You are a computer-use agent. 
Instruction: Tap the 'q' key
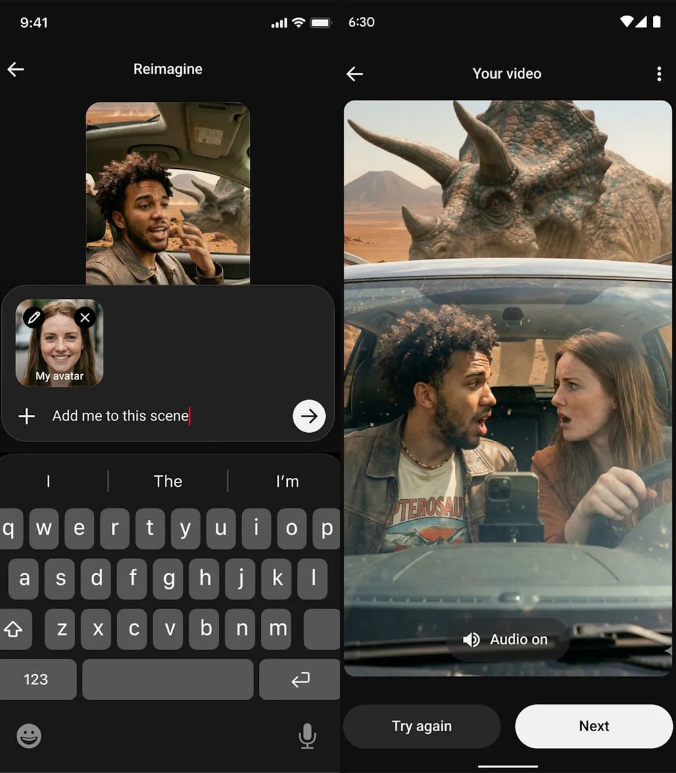tap(10, 529)
